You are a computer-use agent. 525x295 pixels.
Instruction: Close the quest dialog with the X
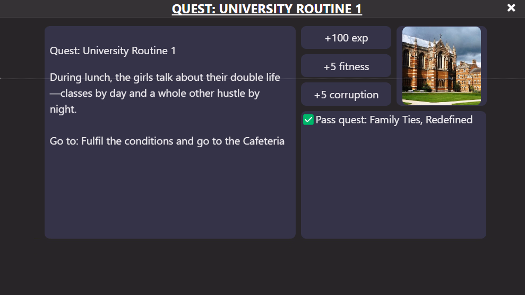(511, 8)
